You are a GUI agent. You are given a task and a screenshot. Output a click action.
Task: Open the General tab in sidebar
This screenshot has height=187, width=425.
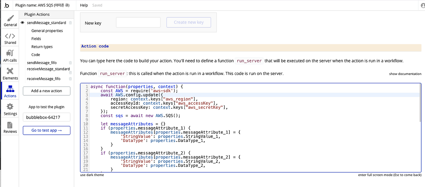click(10, 21)
